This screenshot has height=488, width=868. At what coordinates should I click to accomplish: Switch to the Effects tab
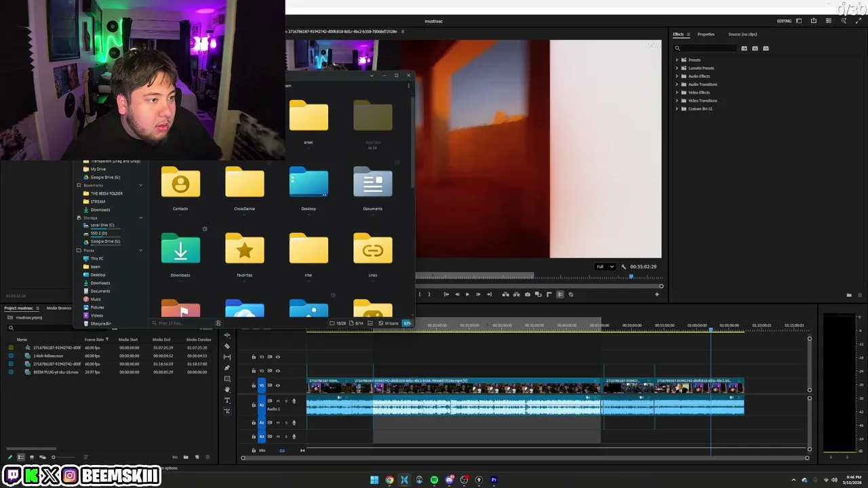click(x=678, y=34)
